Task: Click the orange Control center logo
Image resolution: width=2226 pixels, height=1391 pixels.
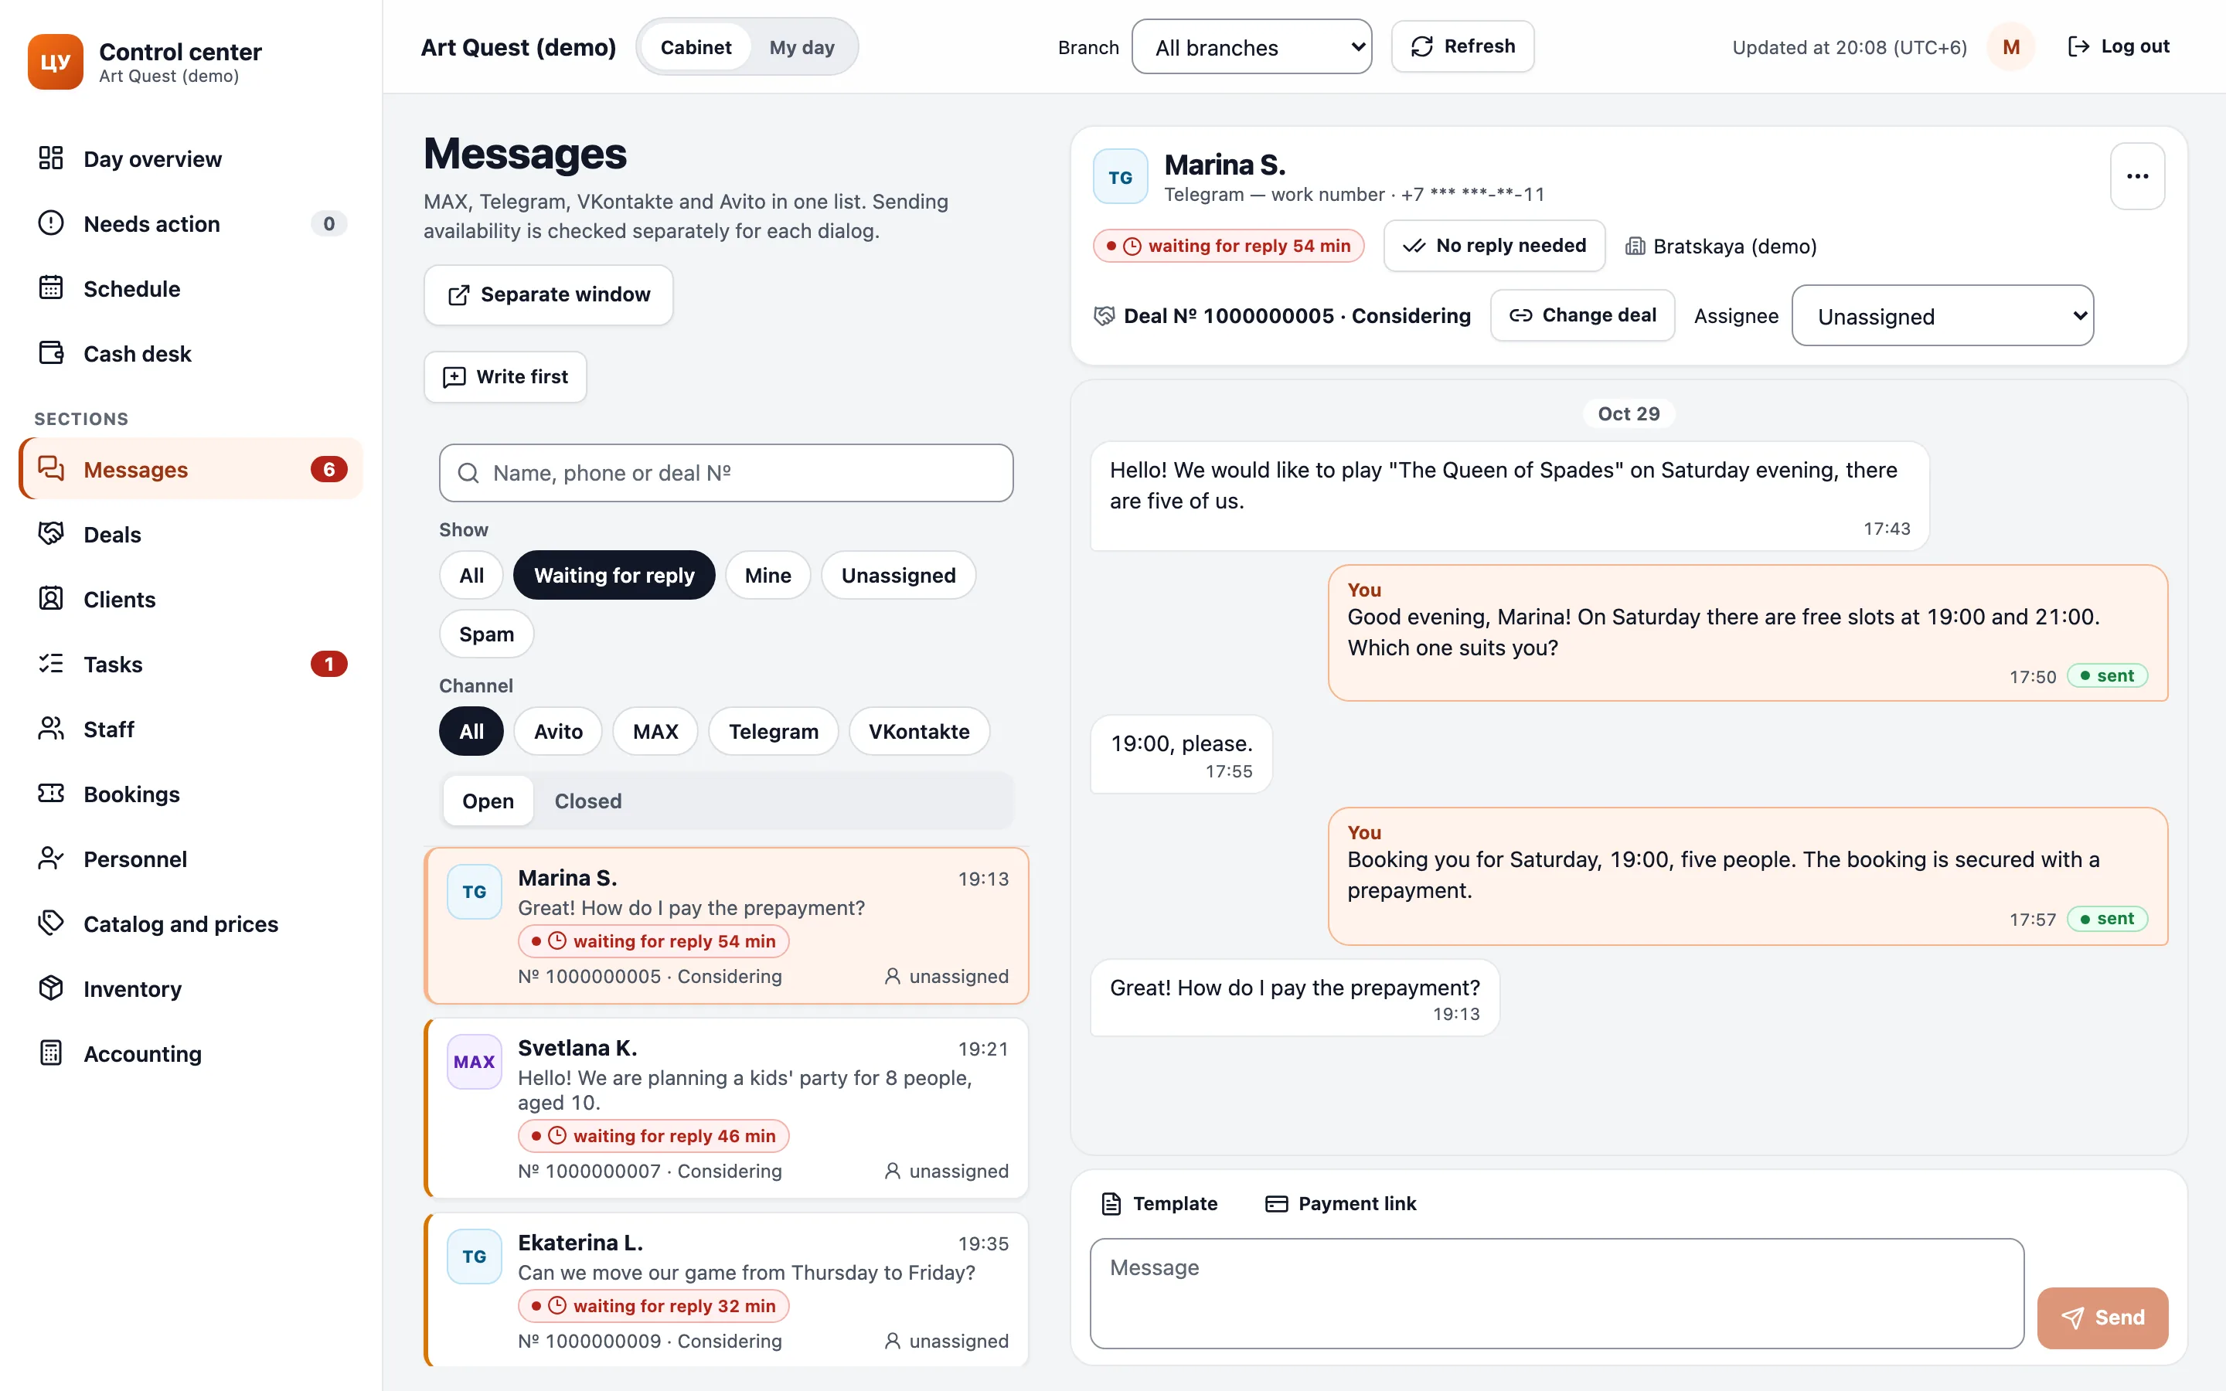Action: 55,62
